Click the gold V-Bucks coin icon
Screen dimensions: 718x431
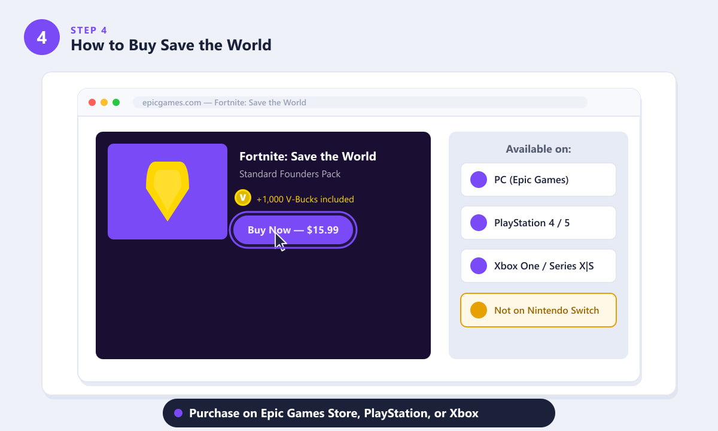click(x=243, y=198)
